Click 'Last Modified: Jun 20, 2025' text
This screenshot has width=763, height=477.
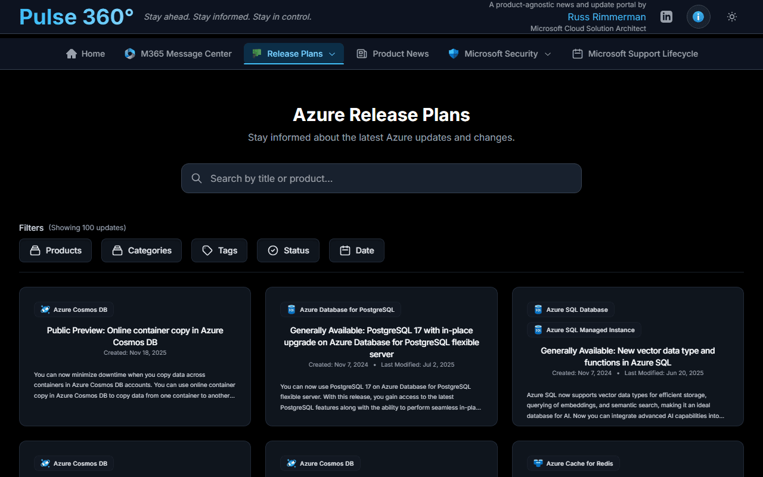click(x=664, y=373)
